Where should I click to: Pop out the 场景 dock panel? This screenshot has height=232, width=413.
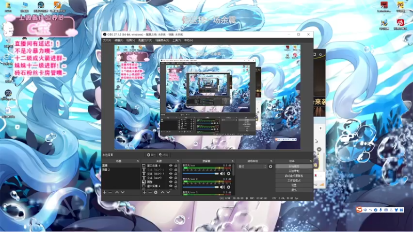point(138,161)
